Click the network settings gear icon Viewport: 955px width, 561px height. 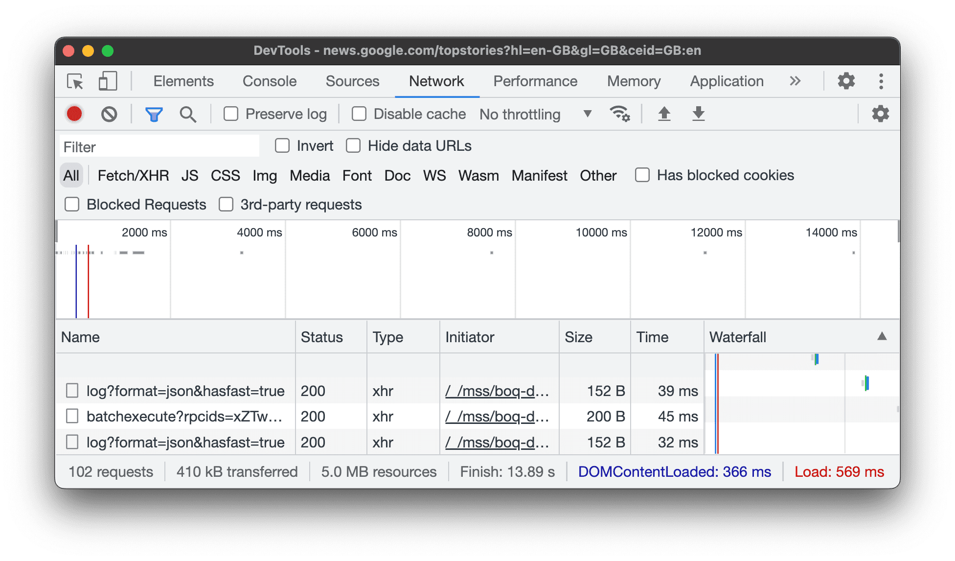tap(881, 114)
